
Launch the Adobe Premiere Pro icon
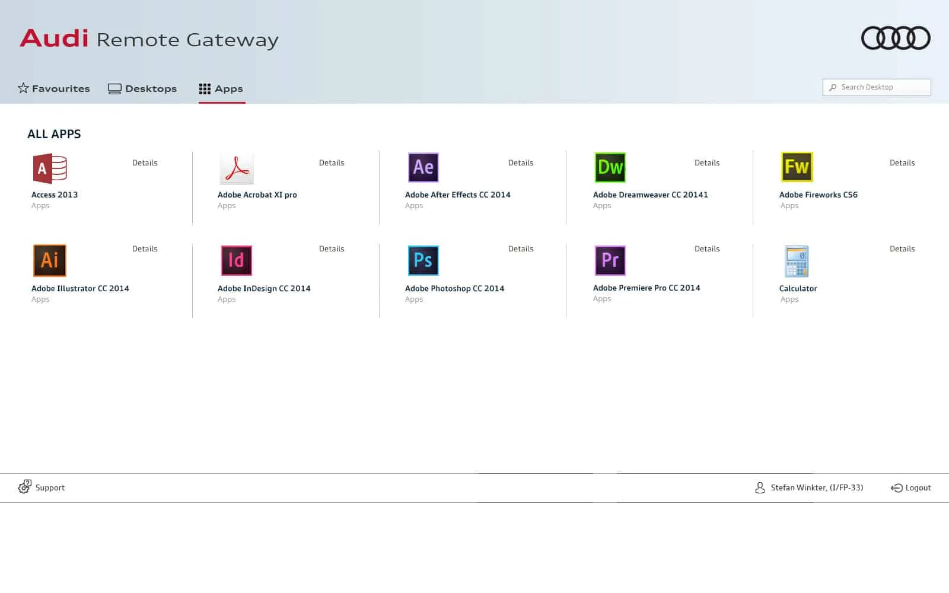point(610,260)
